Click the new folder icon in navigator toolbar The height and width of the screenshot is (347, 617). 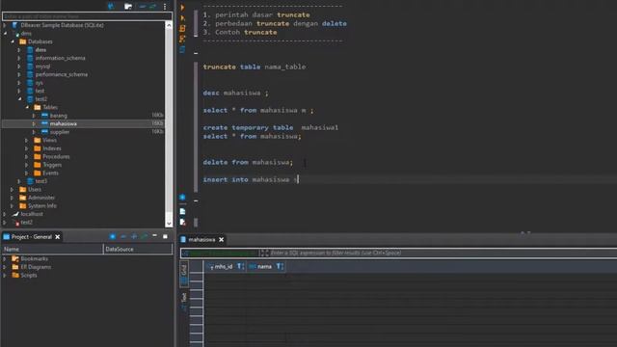click(x=128, y=7)
